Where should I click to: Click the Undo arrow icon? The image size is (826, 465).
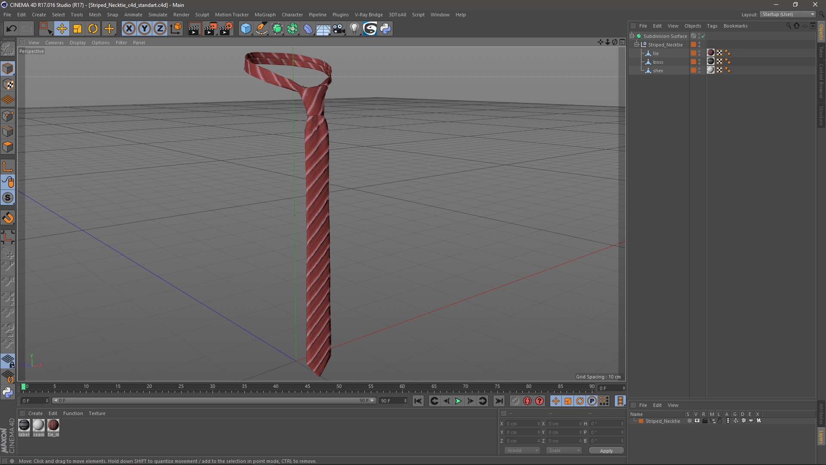(x=12, y=29)
